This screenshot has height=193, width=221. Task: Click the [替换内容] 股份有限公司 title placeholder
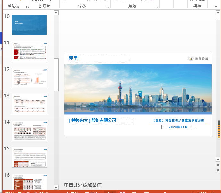pyautogui.click(x=101, y=121)
